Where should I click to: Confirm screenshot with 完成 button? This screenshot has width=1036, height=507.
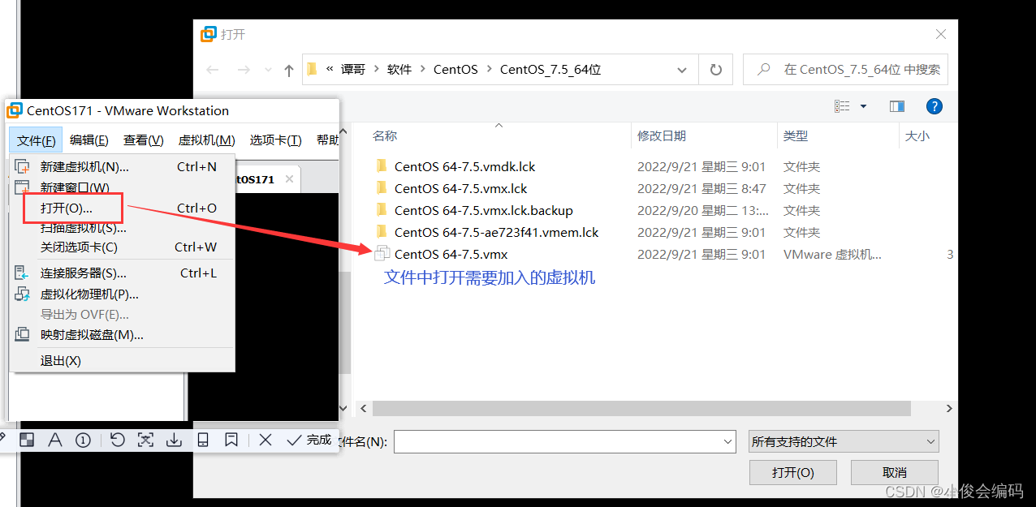[309, 440]
